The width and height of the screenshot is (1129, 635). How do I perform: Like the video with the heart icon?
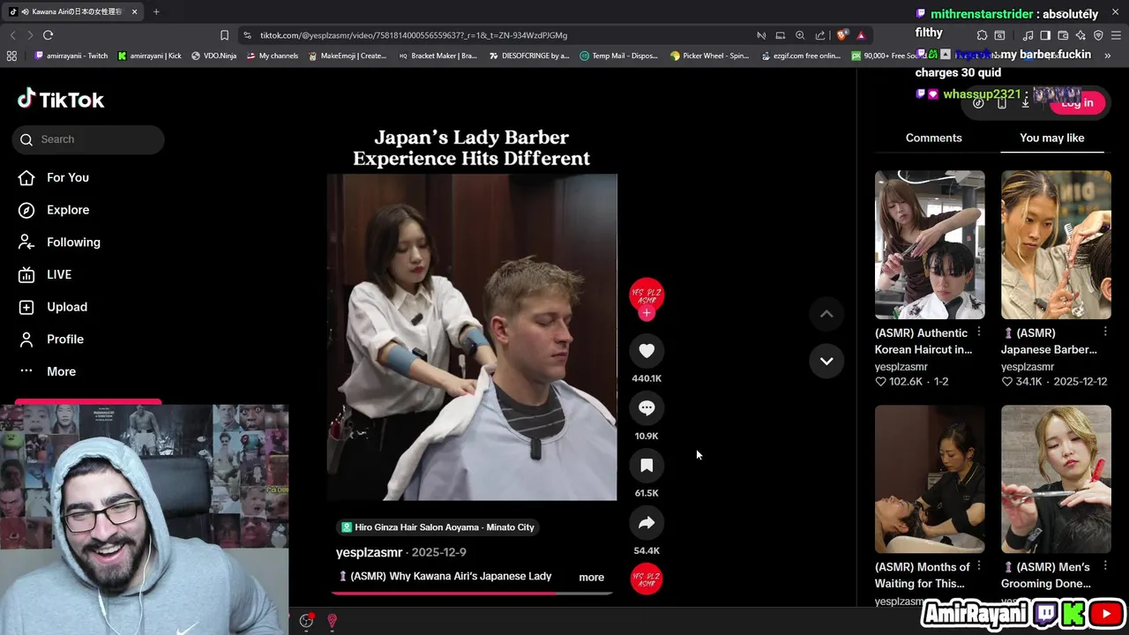pyautogui.click(x=647, y=351)
